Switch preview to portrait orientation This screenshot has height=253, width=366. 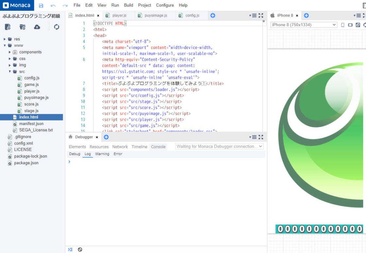[343, 25]
